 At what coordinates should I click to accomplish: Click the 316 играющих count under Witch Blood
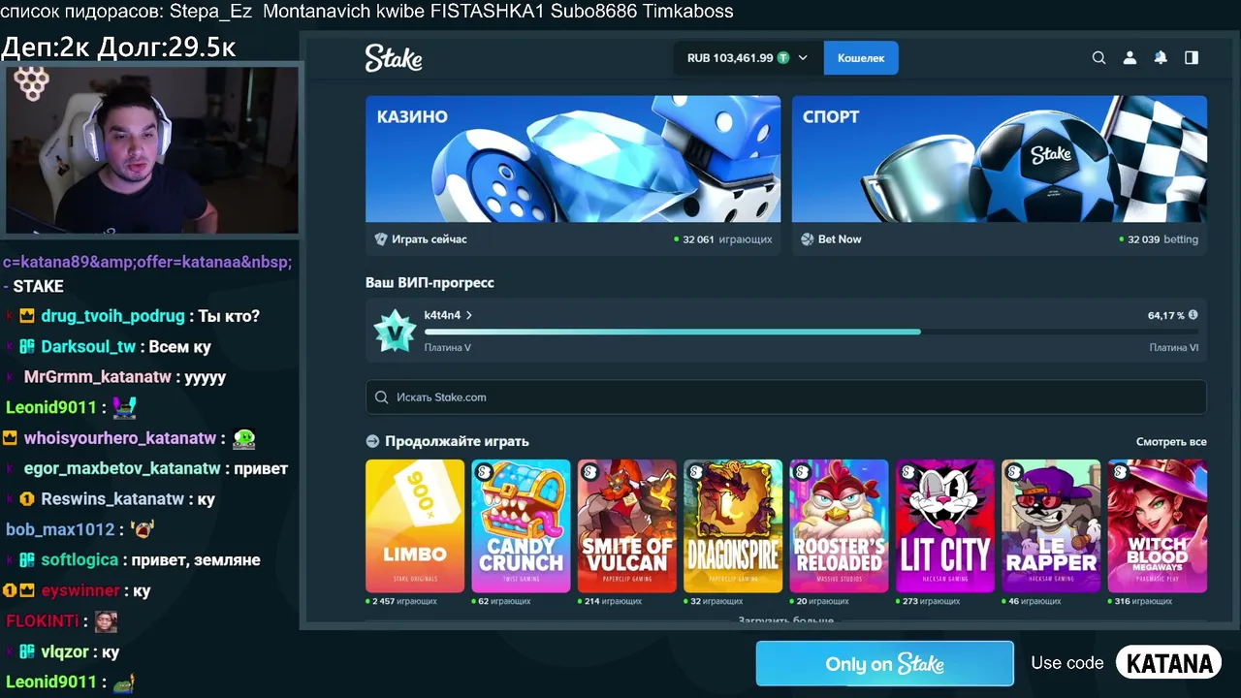pos(1140,601)
